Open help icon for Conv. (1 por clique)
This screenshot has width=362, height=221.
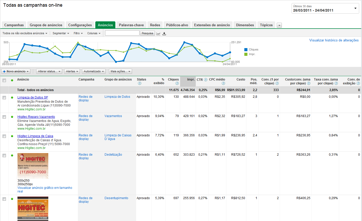277,83
